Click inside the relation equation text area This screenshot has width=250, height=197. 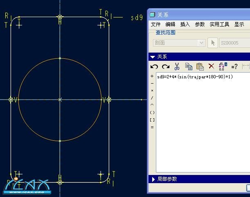pos(200,122)
